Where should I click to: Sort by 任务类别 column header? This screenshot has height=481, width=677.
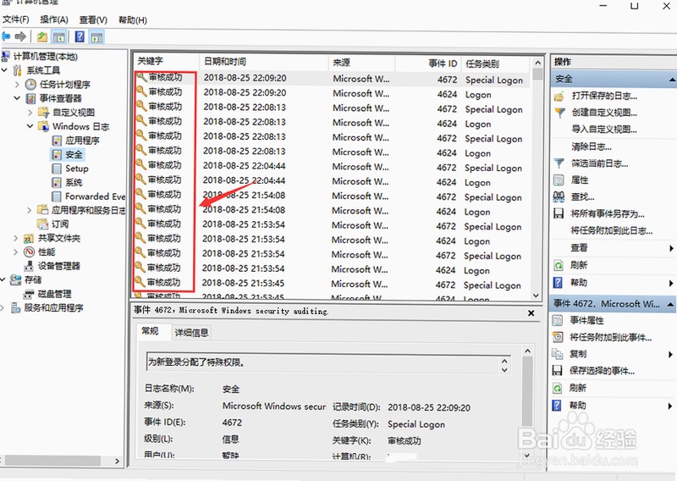496,64
